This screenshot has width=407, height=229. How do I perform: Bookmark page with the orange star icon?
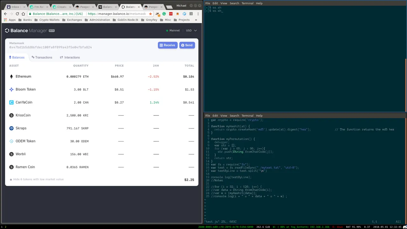click(150, 14)
